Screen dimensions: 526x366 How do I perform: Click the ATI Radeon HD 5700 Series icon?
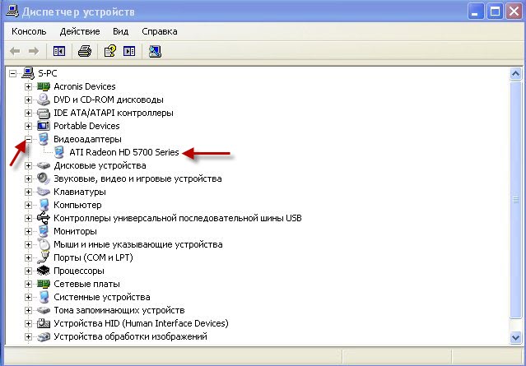point(59,152)
